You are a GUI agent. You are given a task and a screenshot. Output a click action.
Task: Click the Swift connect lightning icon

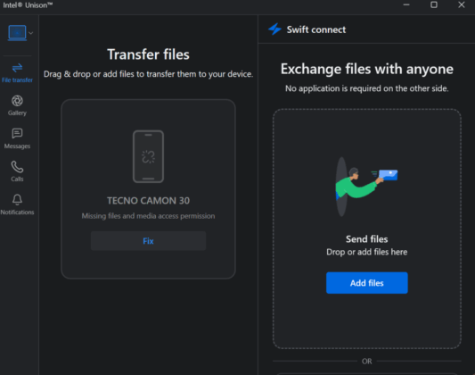(x=275, y=29)
